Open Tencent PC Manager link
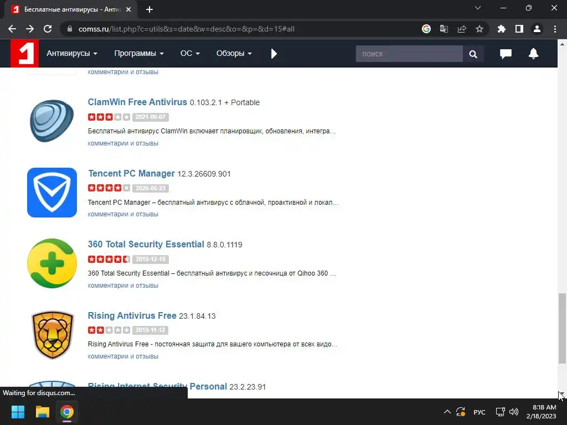567x425 pixels. 131,173
